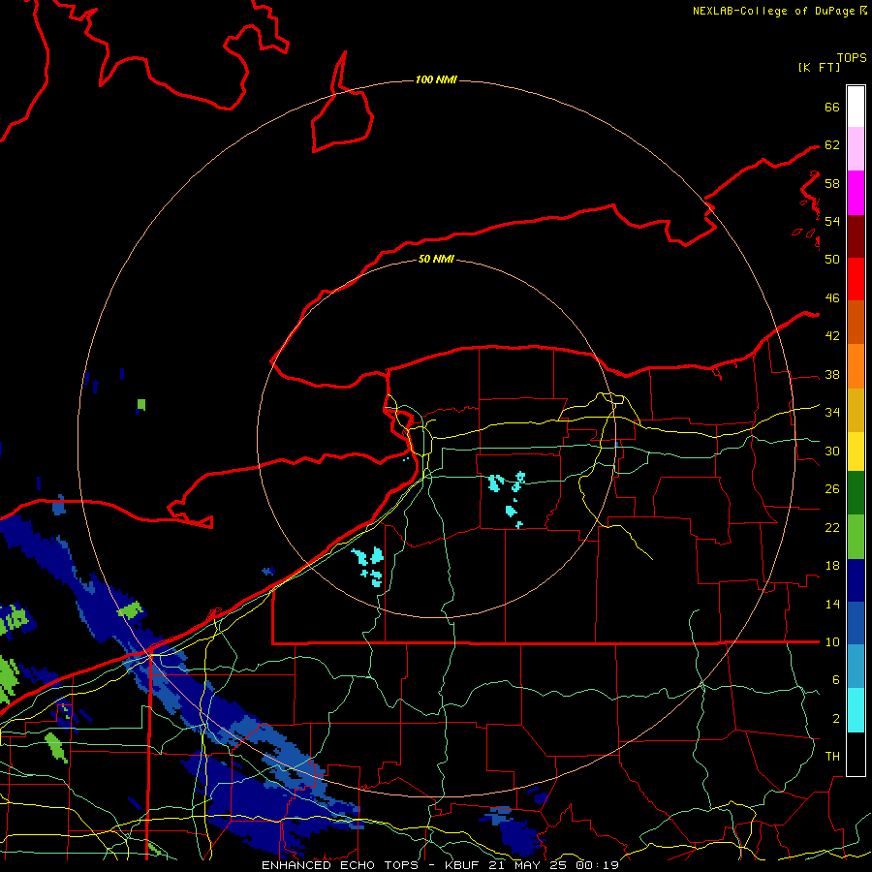Click the TH threshold label on legend

click(832, 757)
